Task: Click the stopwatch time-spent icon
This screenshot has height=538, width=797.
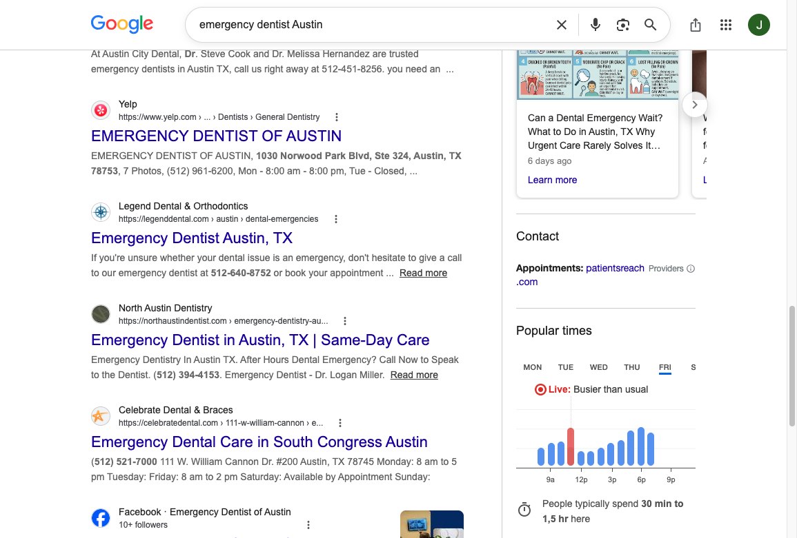Action: (524, 510)
